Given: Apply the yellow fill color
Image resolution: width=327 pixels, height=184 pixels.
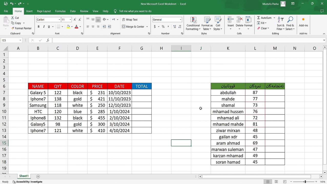Looking at the screenshot, I should [x=68, y=27].
